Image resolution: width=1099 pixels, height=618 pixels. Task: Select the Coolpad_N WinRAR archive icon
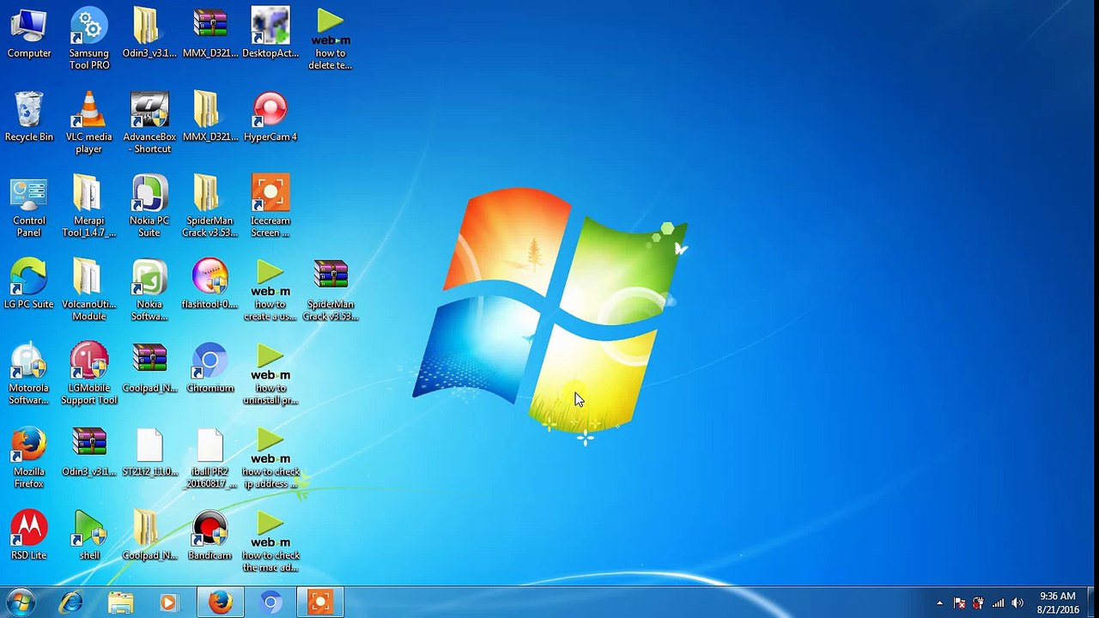(149, 368)
